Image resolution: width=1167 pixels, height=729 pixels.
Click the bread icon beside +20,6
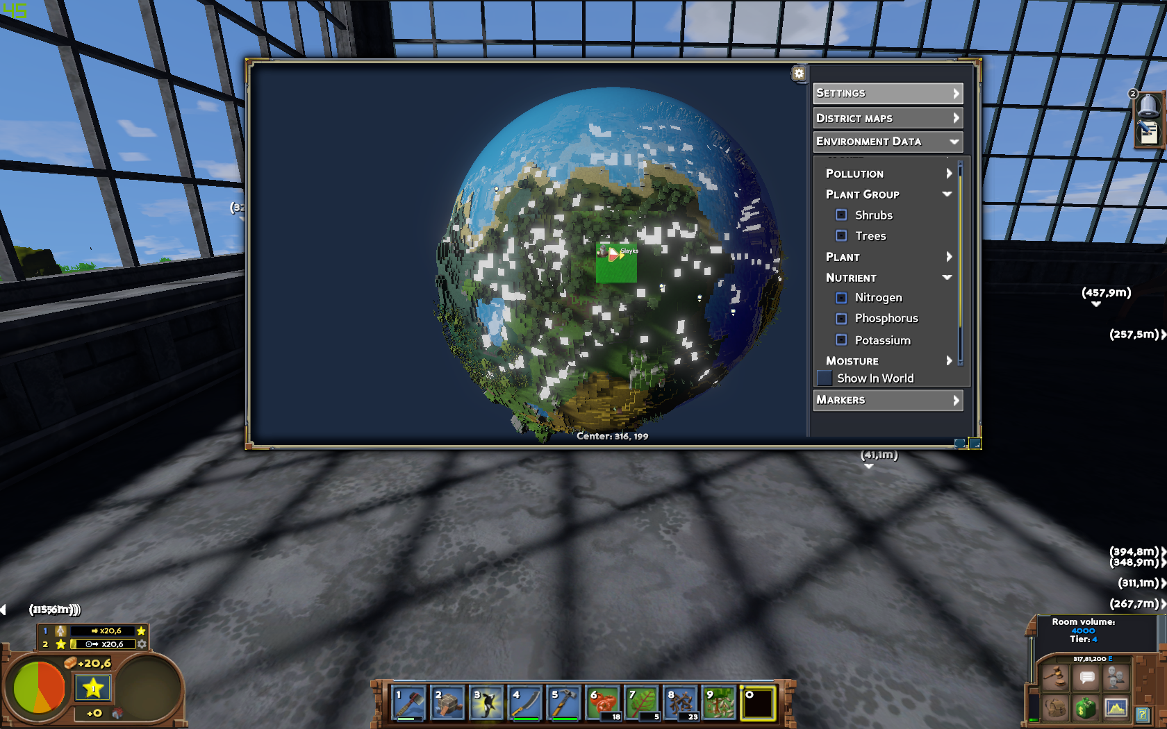pos(70,663)
